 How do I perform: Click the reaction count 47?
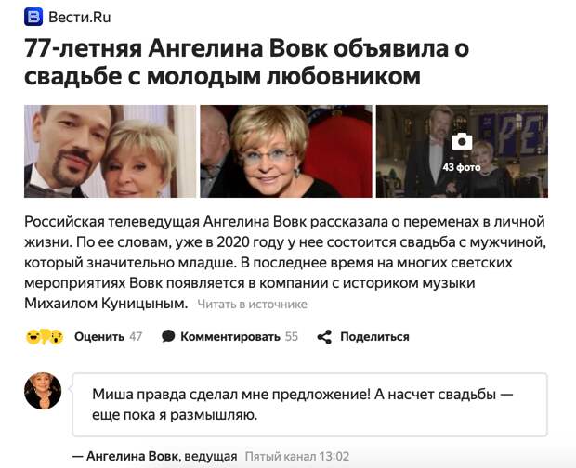click(136, 336)
